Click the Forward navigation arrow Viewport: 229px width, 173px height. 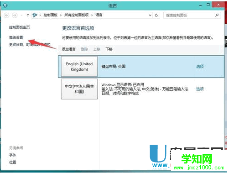(15, 15)
